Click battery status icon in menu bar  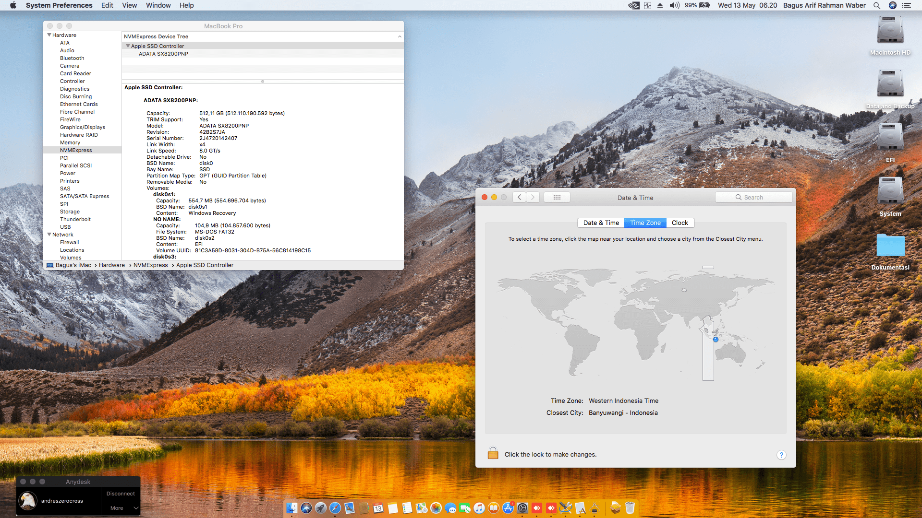[704, 5]
